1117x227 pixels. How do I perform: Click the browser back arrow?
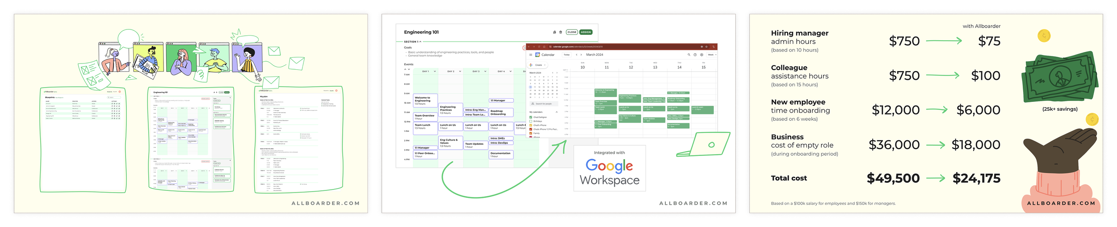click(529, 46)
